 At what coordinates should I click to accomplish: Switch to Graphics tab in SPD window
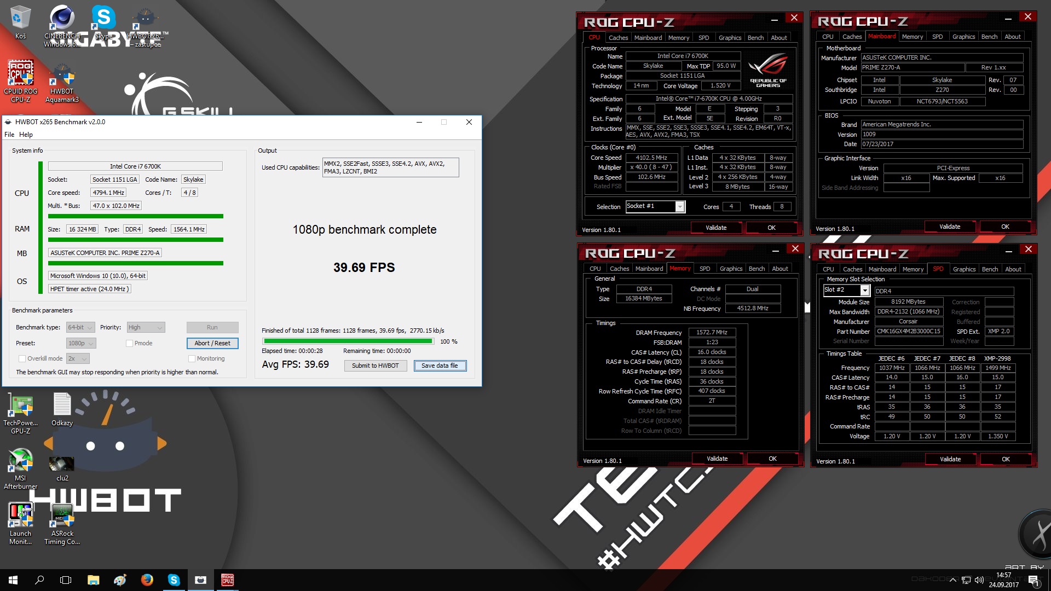(964, 269)
